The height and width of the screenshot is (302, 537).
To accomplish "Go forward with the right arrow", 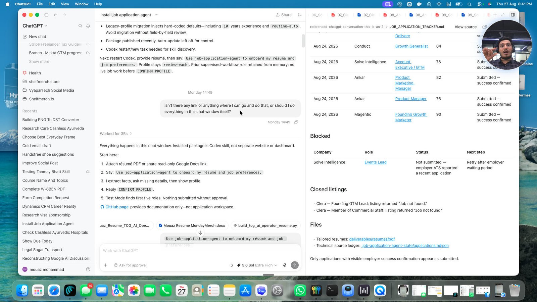I will pos(64,15).
